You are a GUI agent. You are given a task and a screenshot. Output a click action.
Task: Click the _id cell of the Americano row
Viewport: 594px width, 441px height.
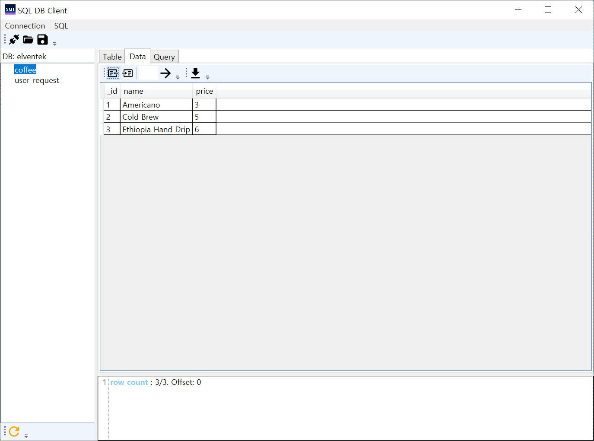pyautogui.click(x=112, y=105)
